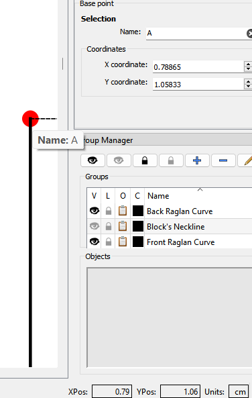
Task: Click the show all groups eye icon
Action: coord(92,160)
